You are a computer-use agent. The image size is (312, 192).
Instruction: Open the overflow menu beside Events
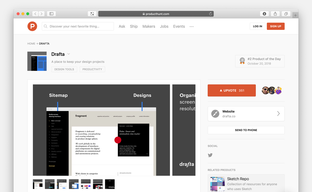(192, 27)
